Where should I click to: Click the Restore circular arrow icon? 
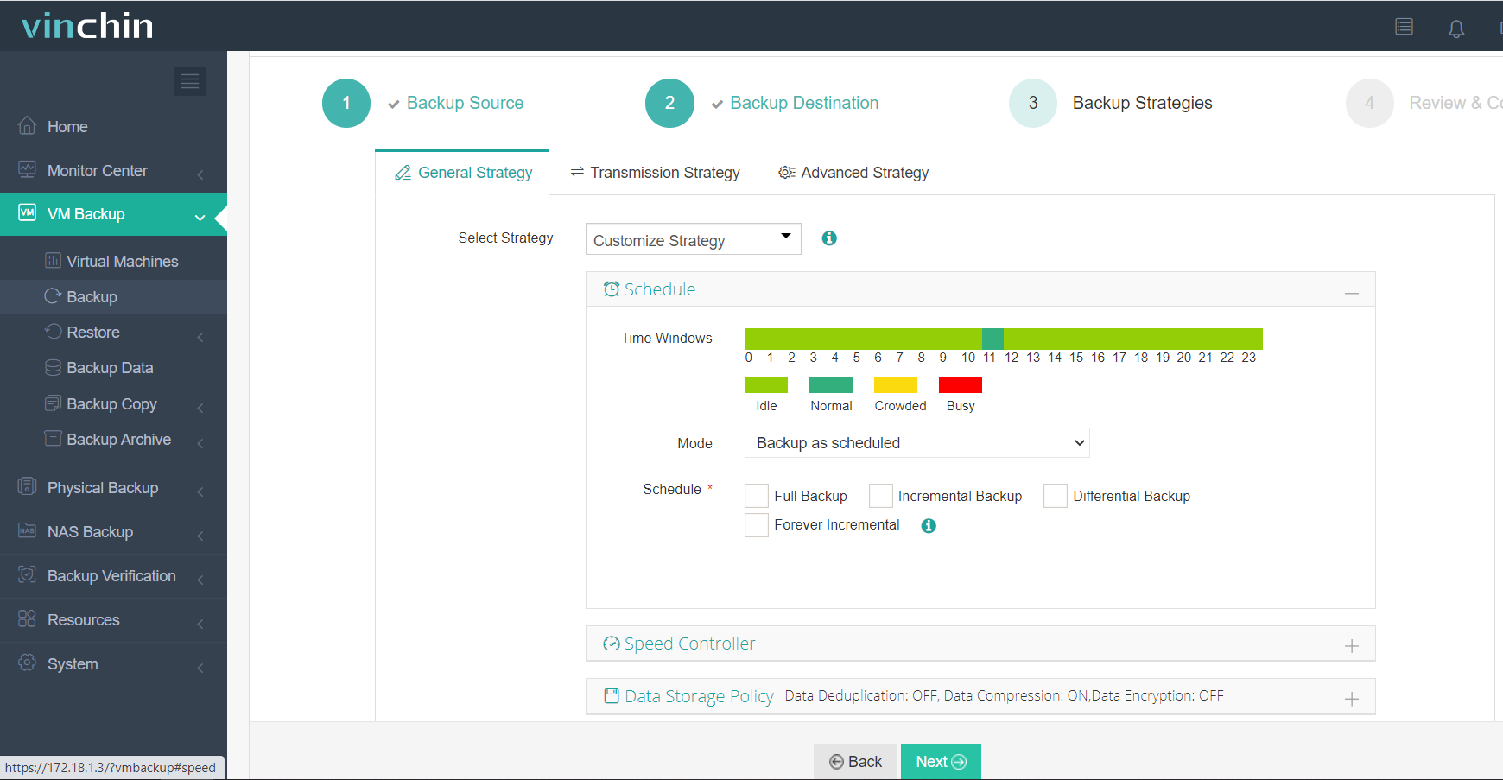coord(53,331)
